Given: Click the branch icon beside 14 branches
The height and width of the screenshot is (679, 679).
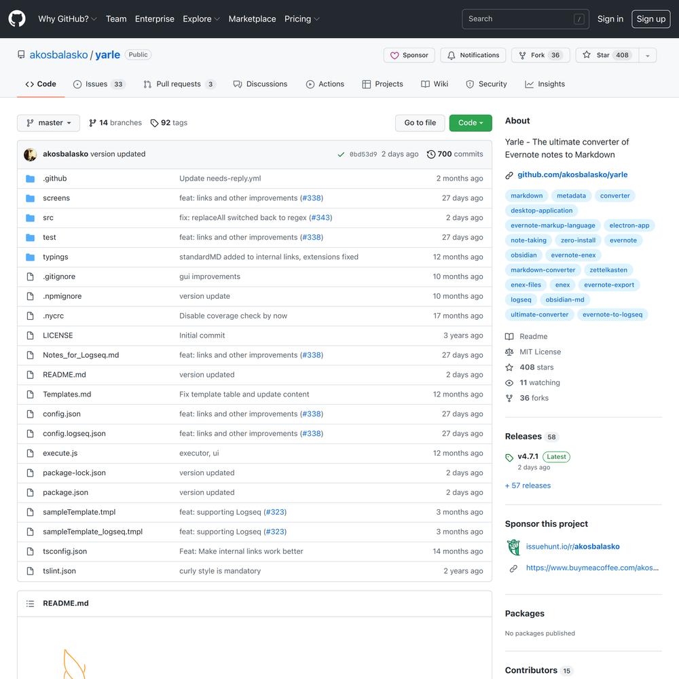Looking at the screenshot, I should [92, 123].
